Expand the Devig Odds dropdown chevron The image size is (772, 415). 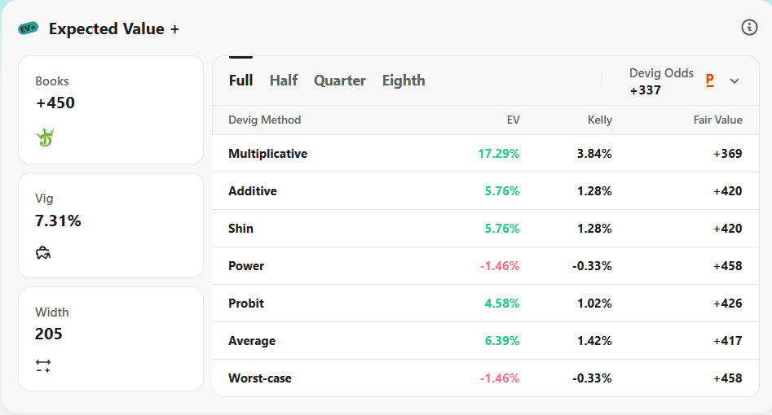[x=734, y=81]
